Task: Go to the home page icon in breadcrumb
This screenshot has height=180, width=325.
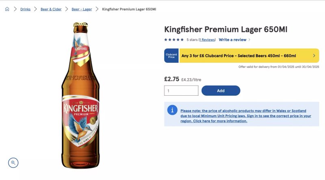Action: click(x=7, y=9)
